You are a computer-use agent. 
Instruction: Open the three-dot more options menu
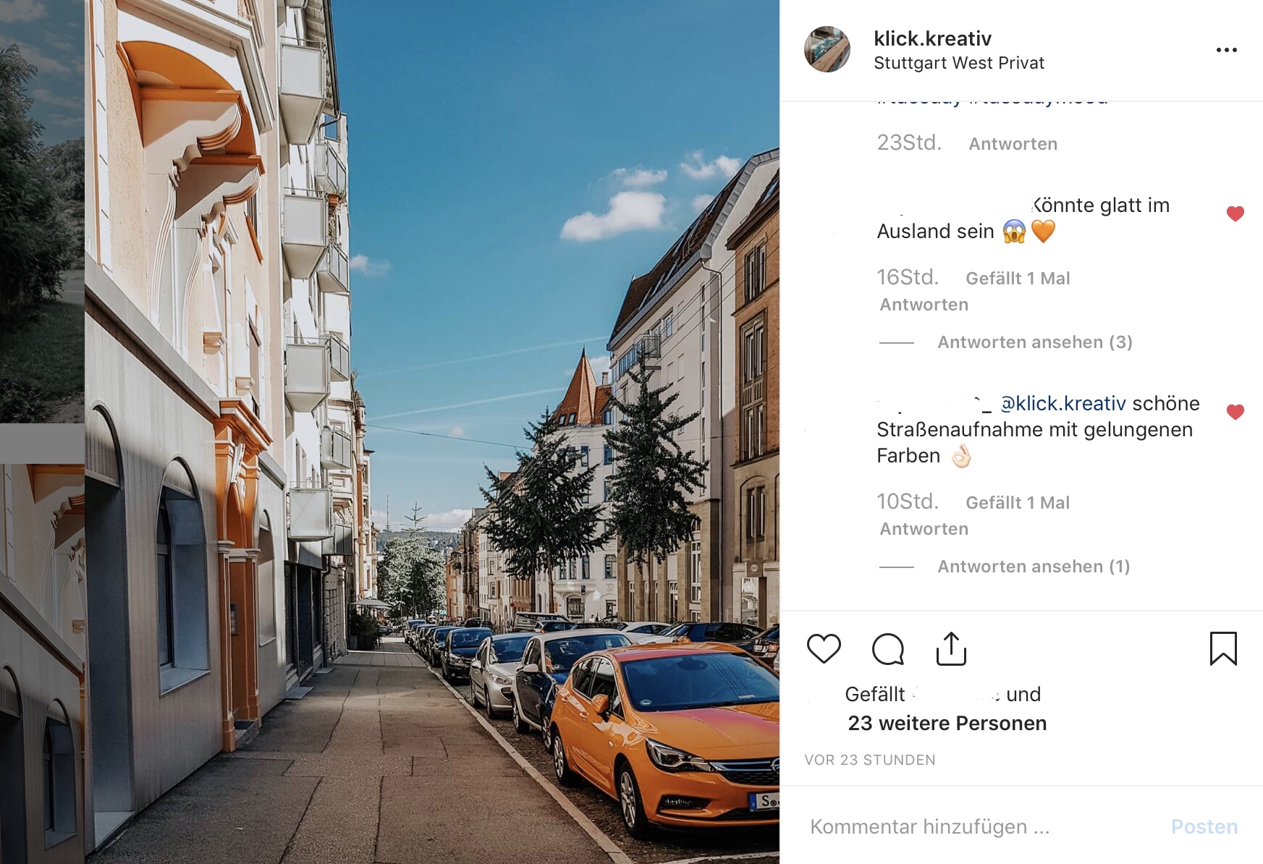1226,50
